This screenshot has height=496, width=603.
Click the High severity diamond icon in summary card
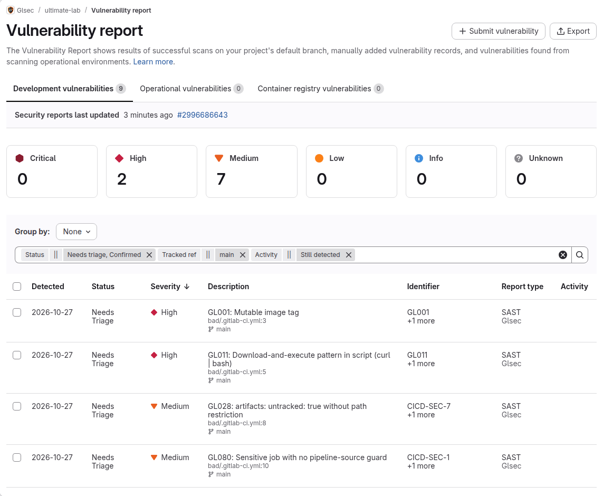[119, 158]
